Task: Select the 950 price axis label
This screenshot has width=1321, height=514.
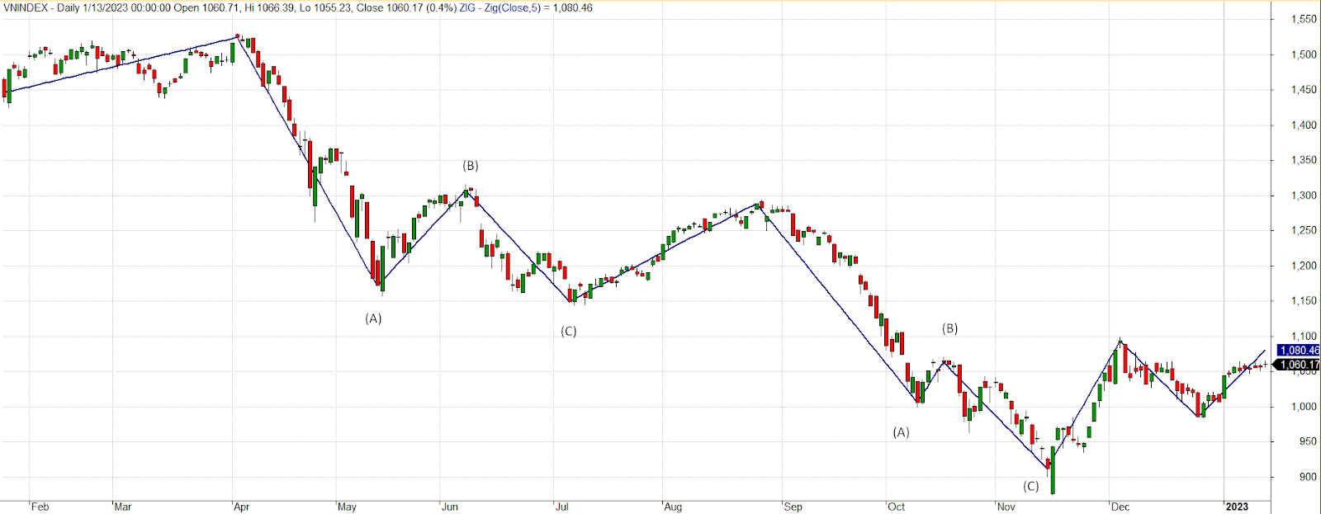Action: pyautogui.click(x=1307, y=442)
